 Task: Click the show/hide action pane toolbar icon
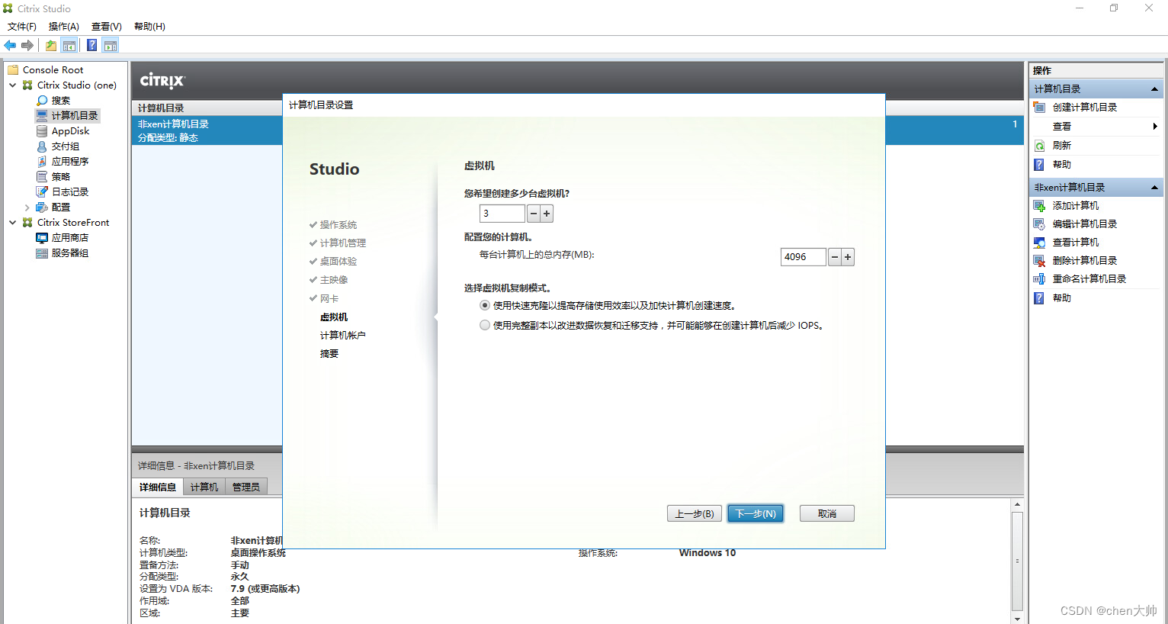coord(111,46)
